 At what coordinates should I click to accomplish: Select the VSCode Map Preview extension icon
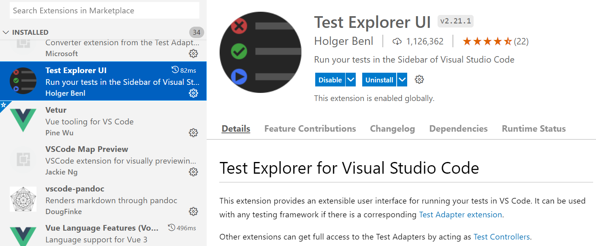coord(23,160)
